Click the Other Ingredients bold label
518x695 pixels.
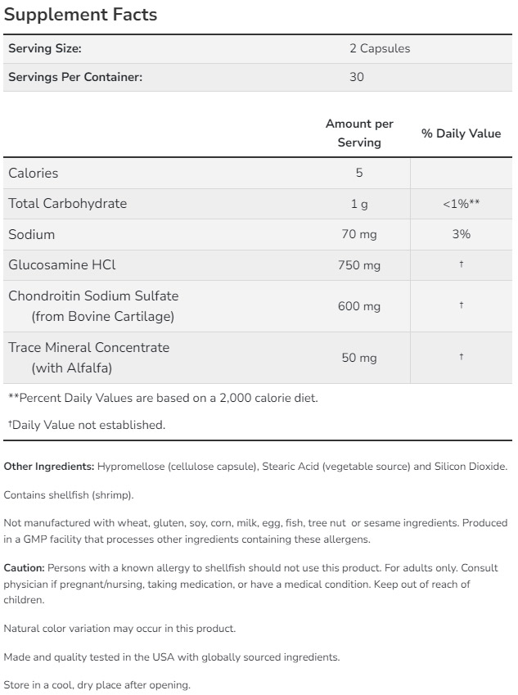49,467
